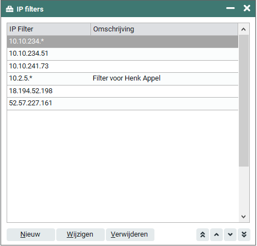Click the vertical scrollbar thumb
The height and width of the screenshot is (246, 257).
click(244, 101)
